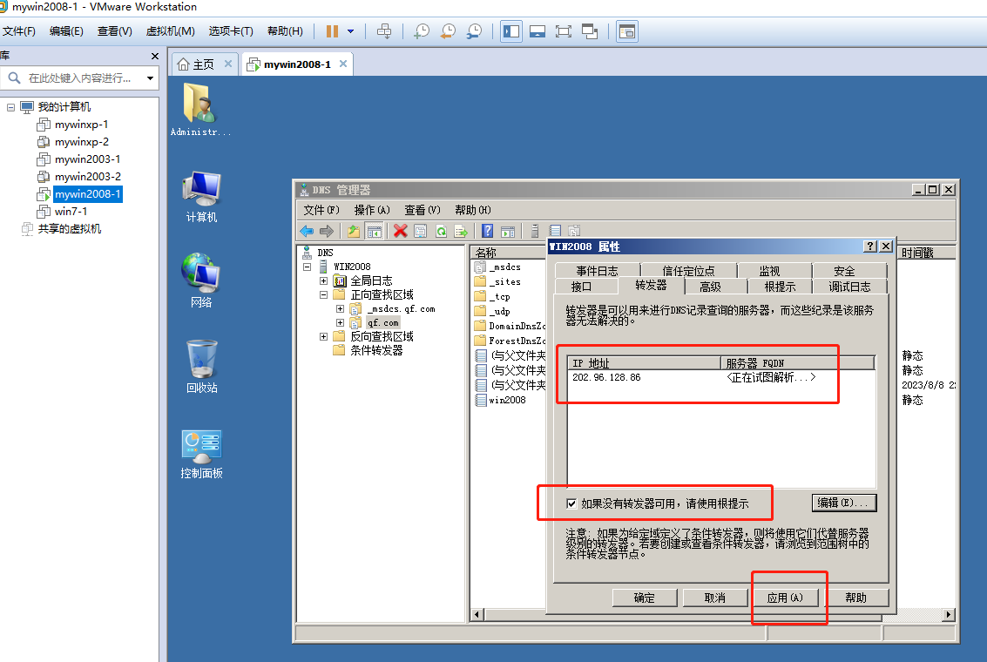987x662 pixels.
Task: Click the 取消 button
Action: [x=715, y=598]
